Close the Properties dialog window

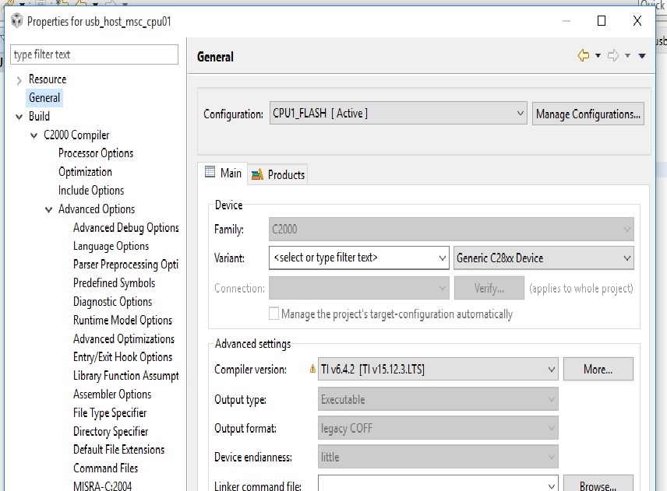pyautogui.click(x=637, y=21)
